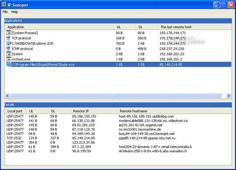Viewport: 236px width, 170px height.
Task: Sort details by DL column header
Action: tap(59, 111)
